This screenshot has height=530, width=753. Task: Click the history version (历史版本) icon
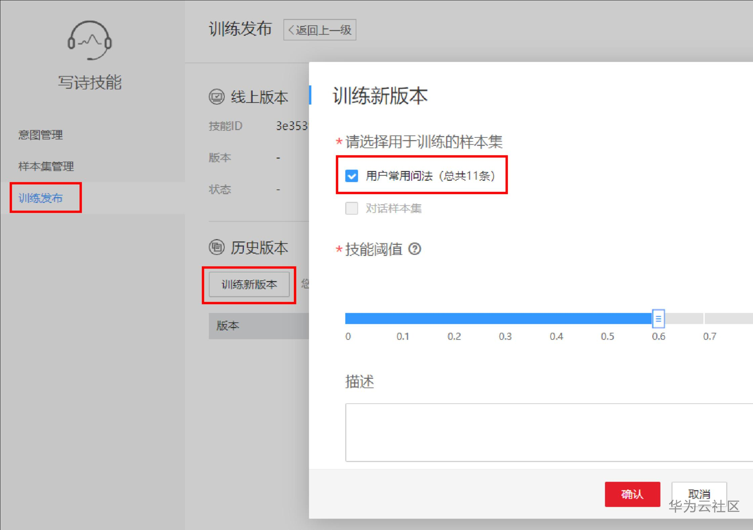pos(216,247)
